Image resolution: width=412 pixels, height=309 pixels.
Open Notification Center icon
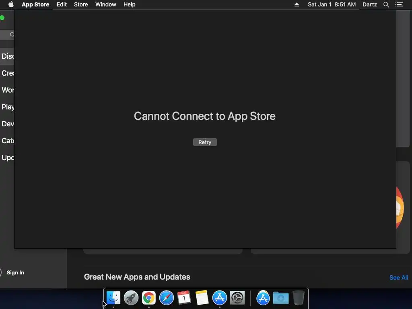(399, 4)
